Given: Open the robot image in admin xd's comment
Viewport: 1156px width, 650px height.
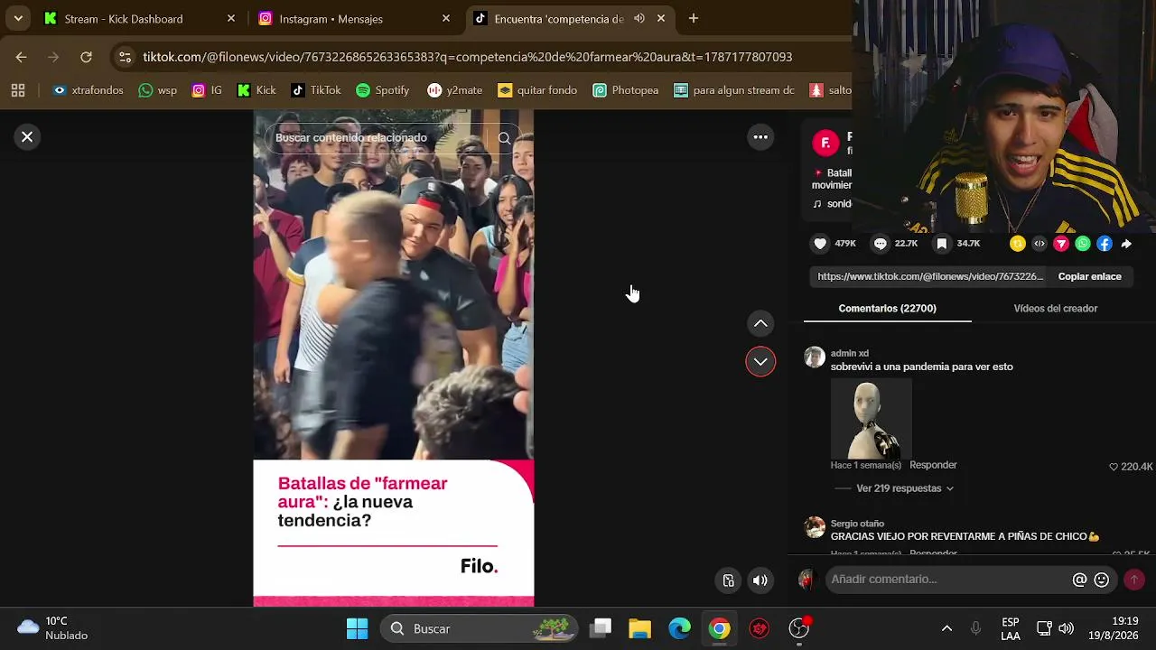Looking at the screenshot, I should click(872, 419).
